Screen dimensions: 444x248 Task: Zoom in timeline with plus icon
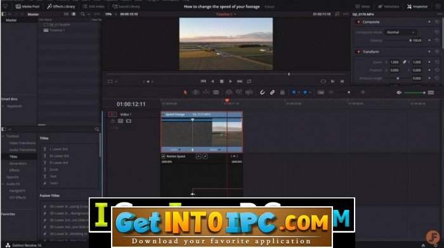click(363, 92)
